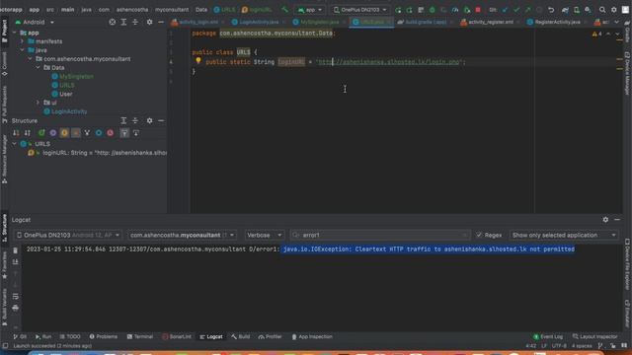632x355 pixels.
Task: Click the Git commit green checkmark
Action: 516,10
